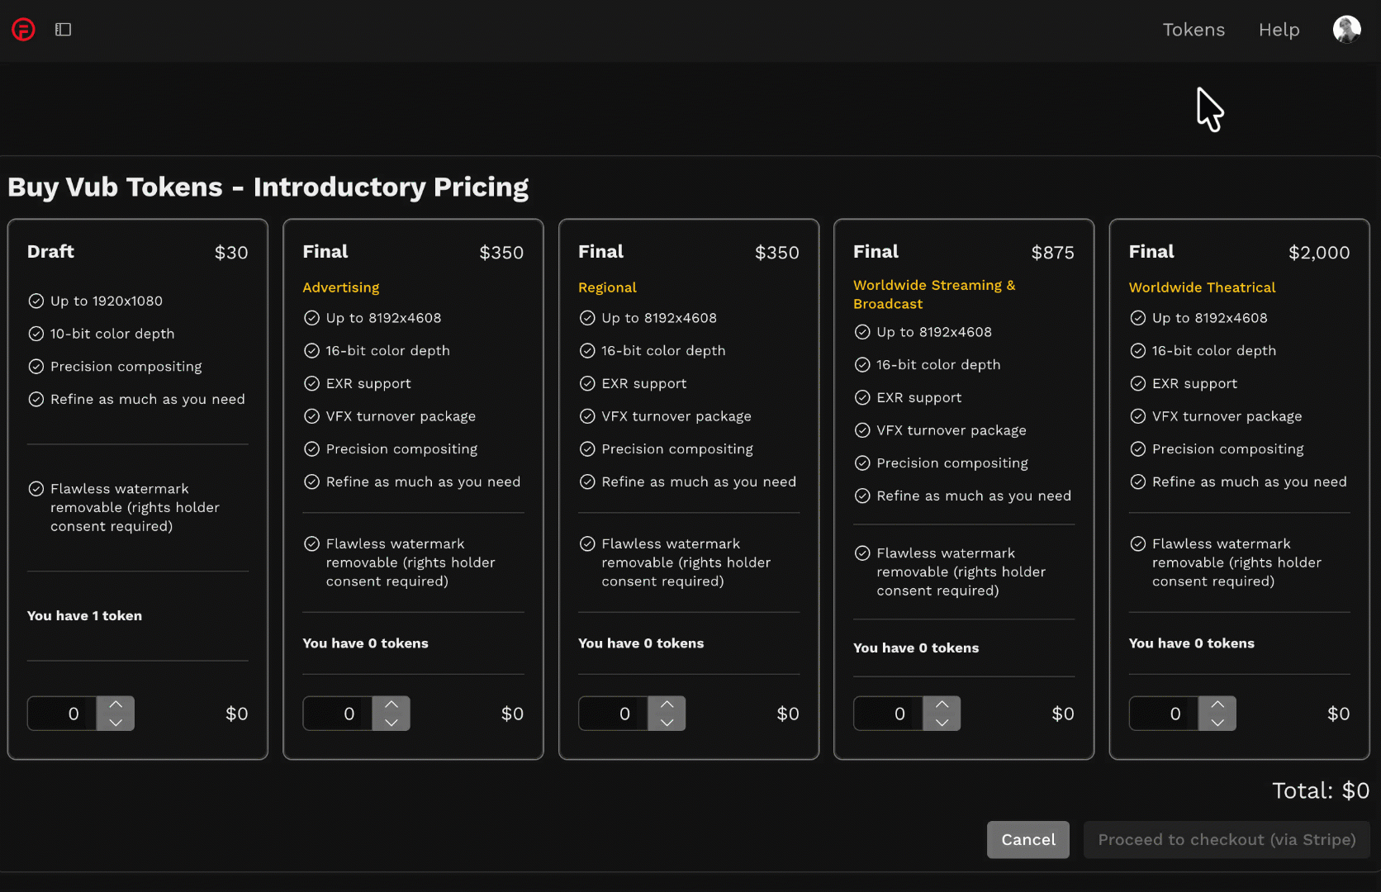Proceed to checkout via Stripe
This screenshot has width=1381, height=892.
(1227, 839)
